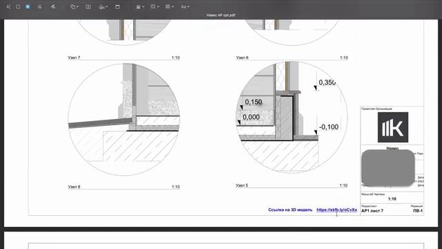The height and width of the screenshot is (249, 442).
Task: Open the Shape Style line thickness dropdown
Action: [x=140, y=7]
